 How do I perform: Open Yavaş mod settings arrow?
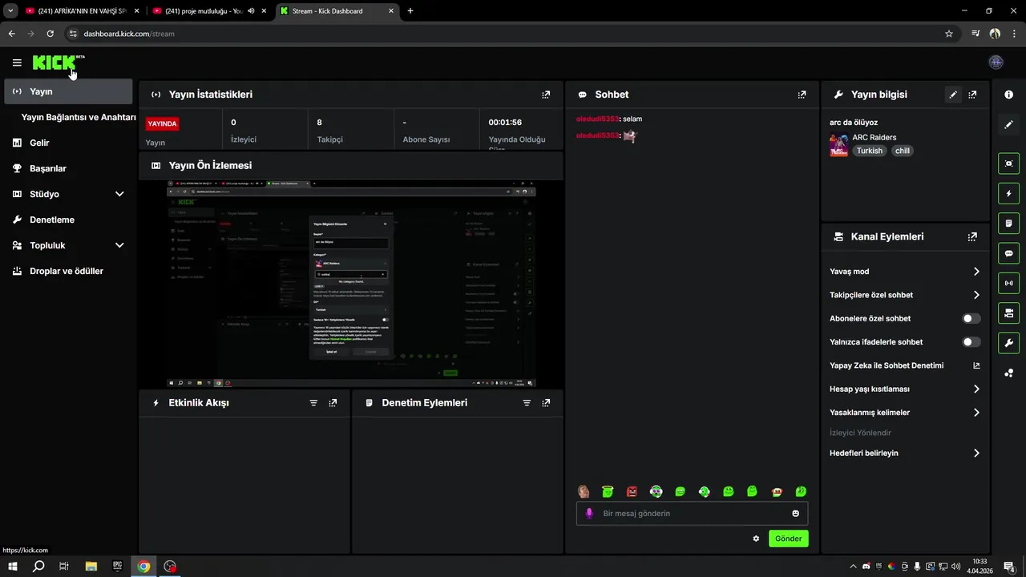tap(976, 272)
